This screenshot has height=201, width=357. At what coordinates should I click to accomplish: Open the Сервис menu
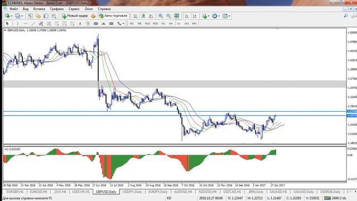pyautogui.click(x=74, y=9)
